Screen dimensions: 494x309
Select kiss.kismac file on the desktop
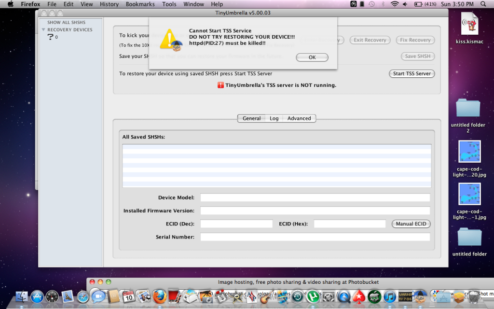[x=469, y=28]
